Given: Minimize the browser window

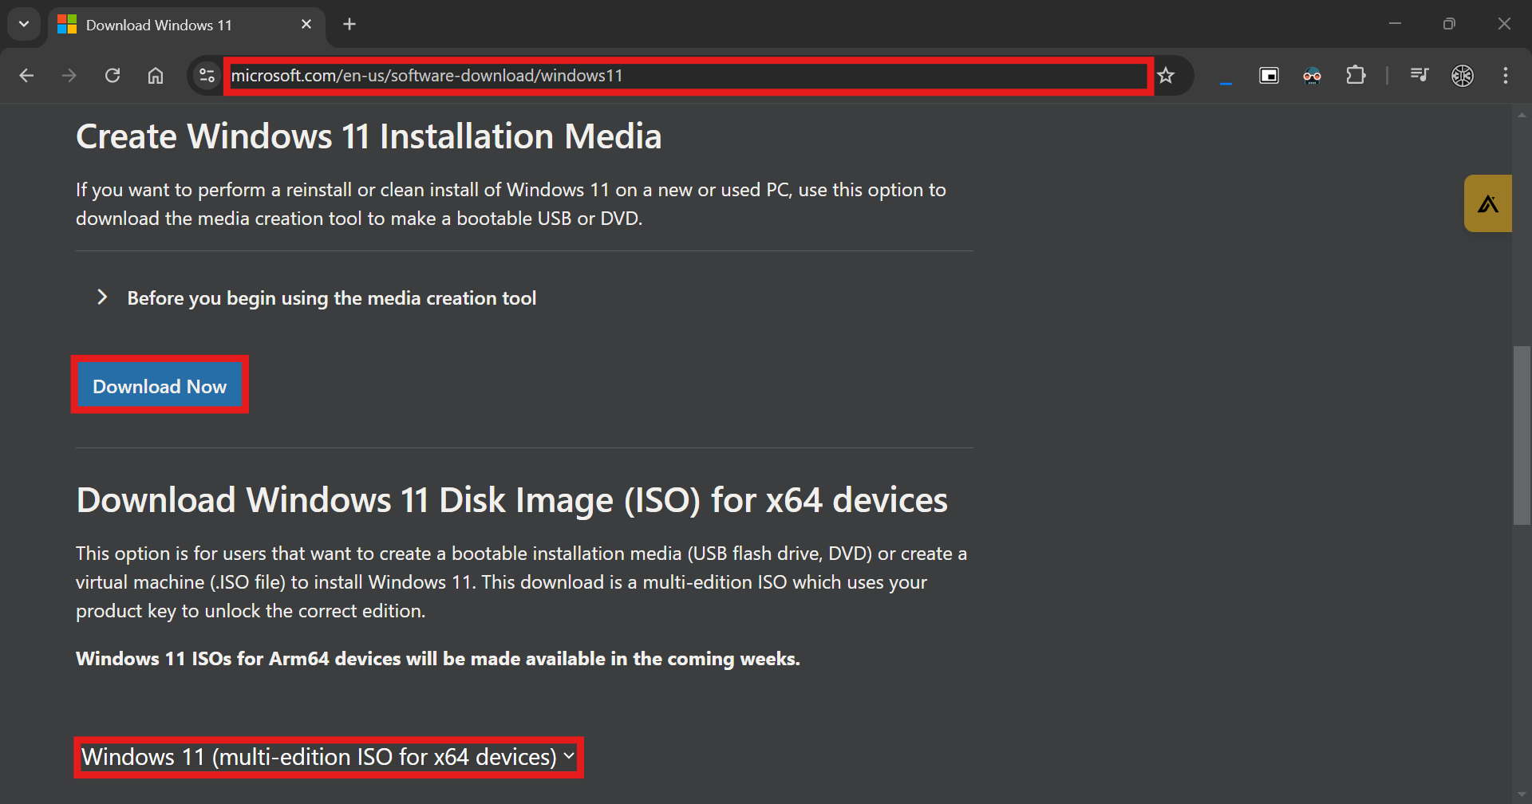Looking at the screenshot, I should pos(1395,24).
